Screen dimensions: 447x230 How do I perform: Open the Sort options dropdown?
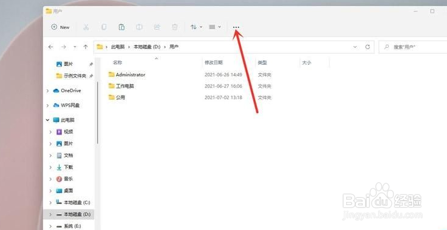tap(196, 27)
